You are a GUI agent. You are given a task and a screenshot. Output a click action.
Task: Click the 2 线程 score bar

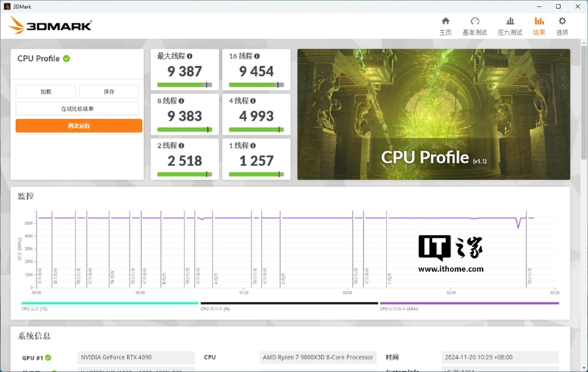point(184,174)
